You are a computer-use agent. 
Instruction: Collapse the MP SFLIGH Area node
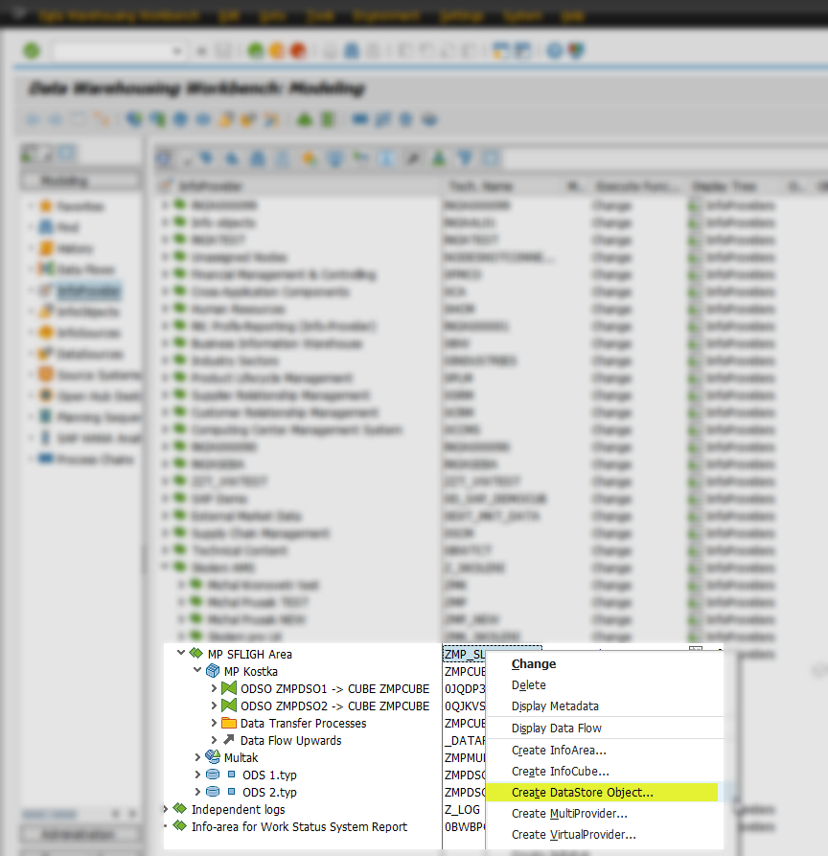click(181, 655)
